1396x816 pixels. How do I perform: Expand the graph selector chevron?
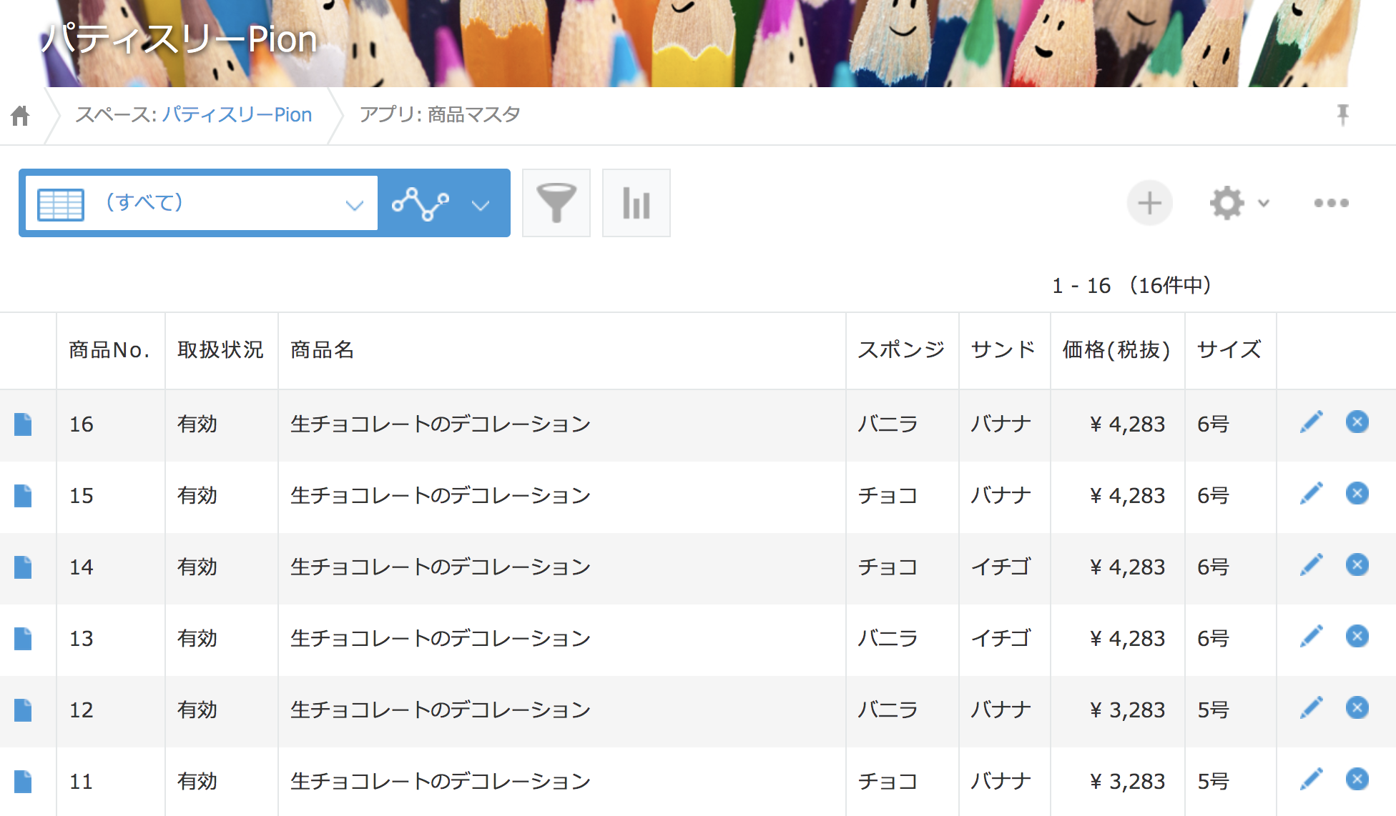(481, 206)
